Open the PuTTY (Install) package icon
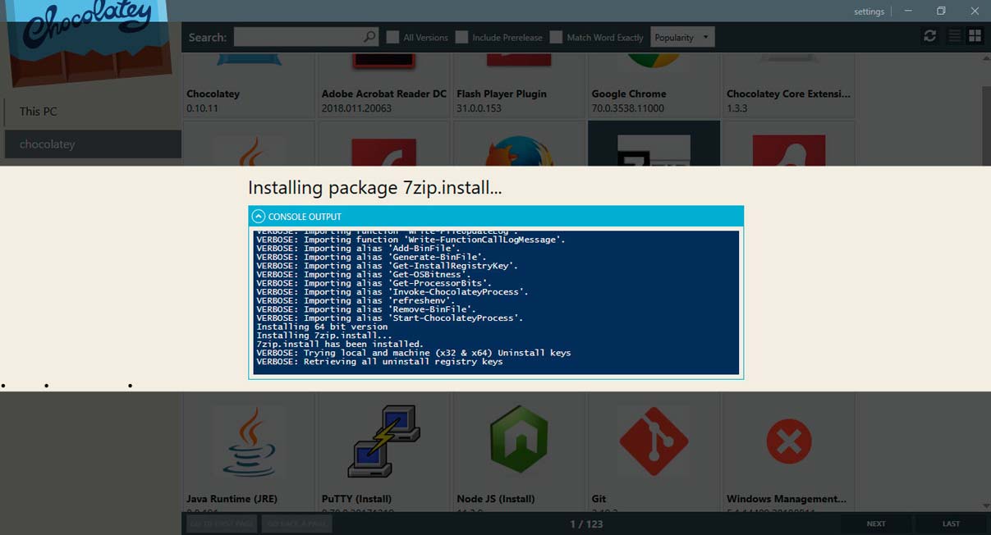This screenshot has height=535, width=991. coord(383,441)
